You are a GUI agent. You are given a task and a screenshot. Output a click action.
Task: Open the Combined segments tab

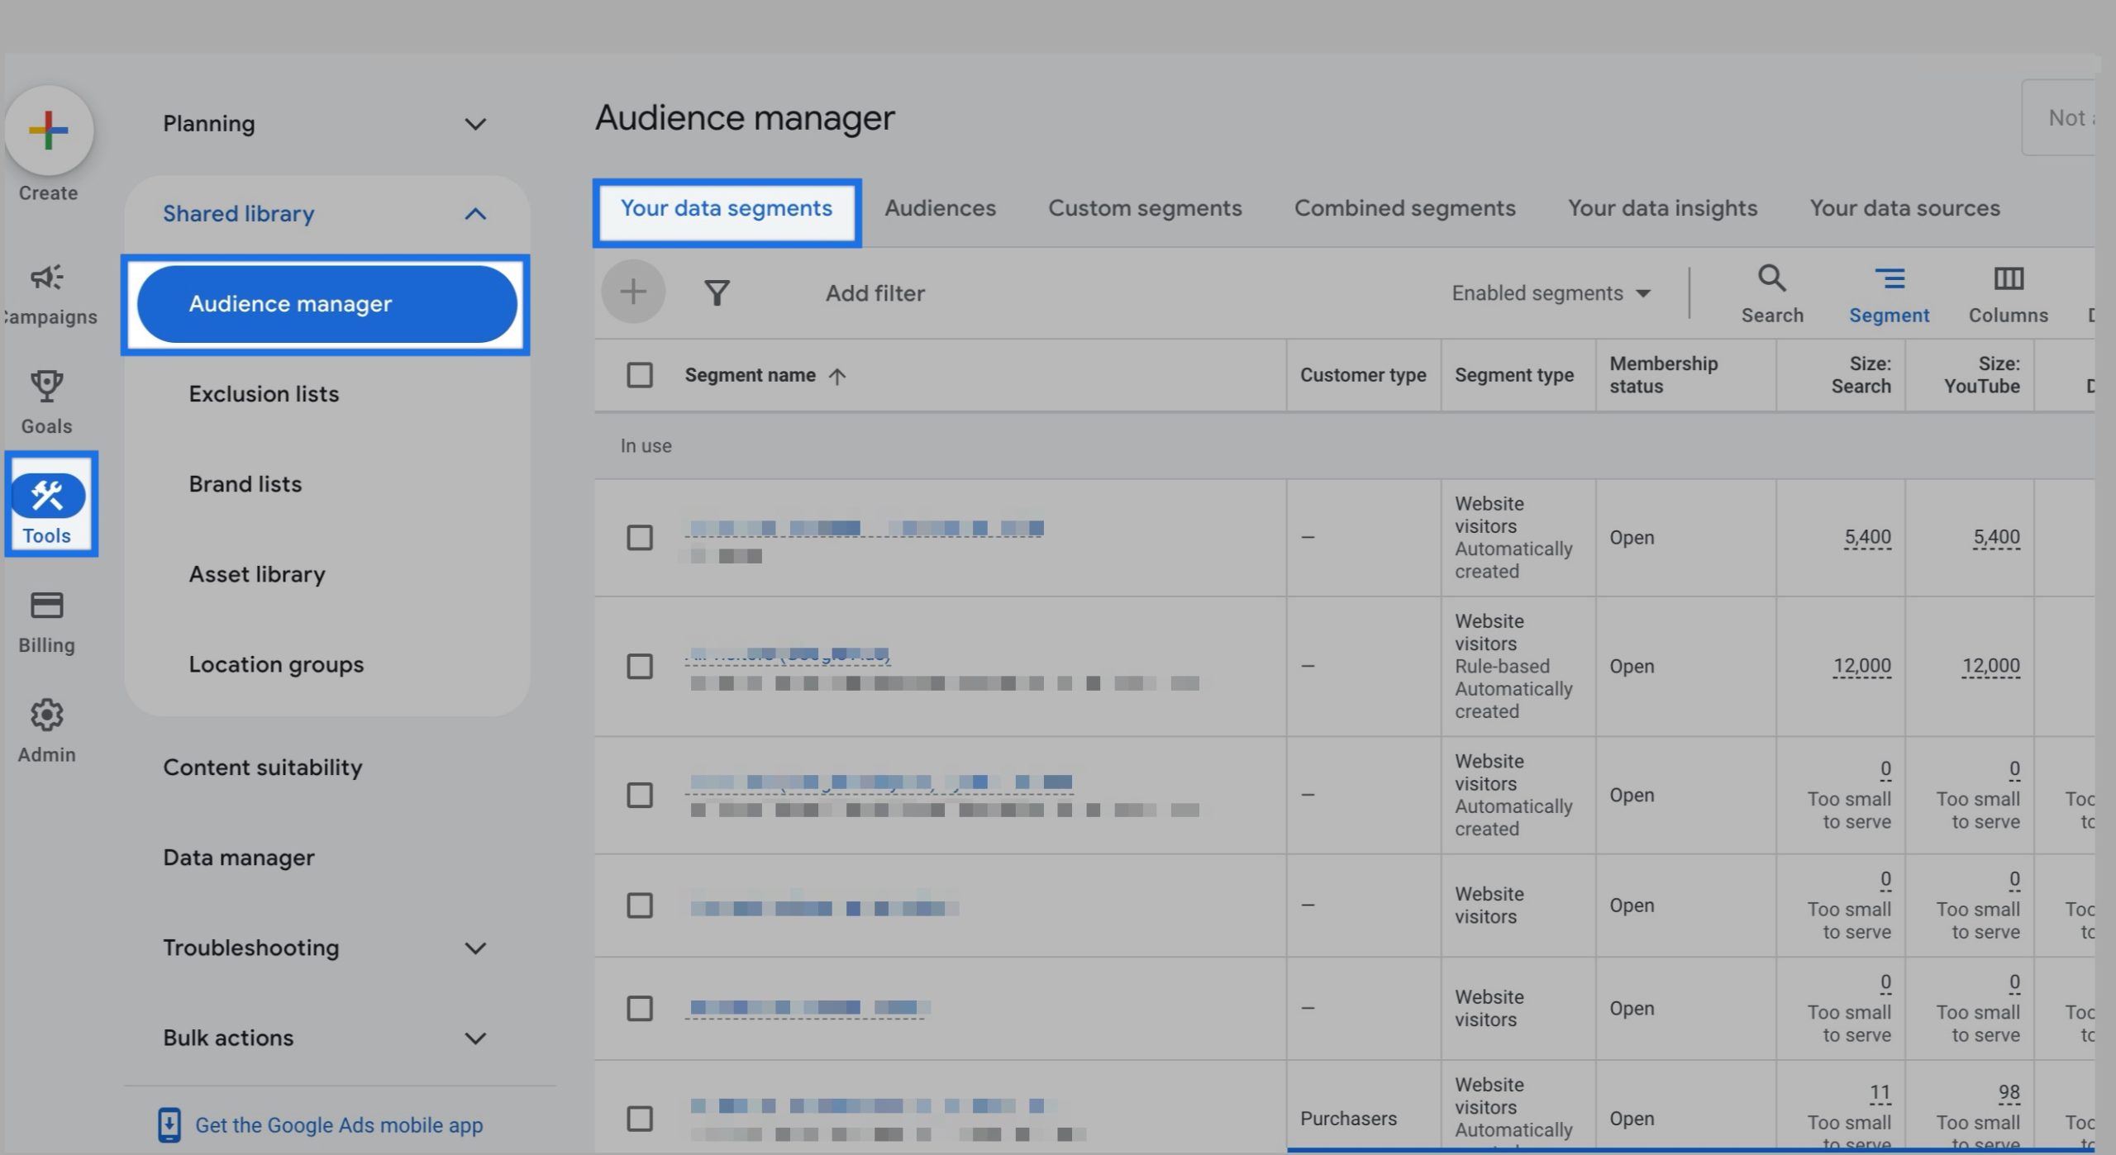point(1404,208)
